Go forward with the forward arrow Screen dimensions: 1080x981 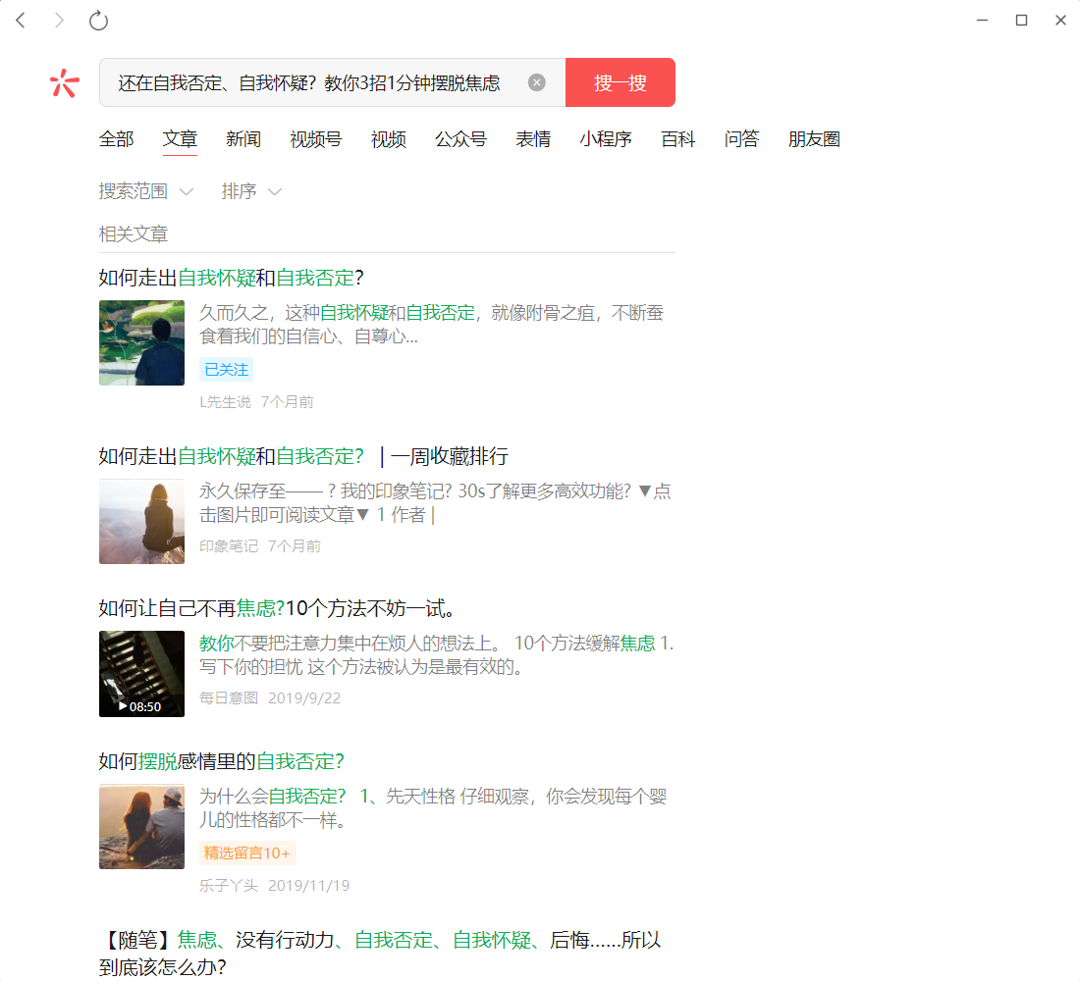[x=59, y=21]
